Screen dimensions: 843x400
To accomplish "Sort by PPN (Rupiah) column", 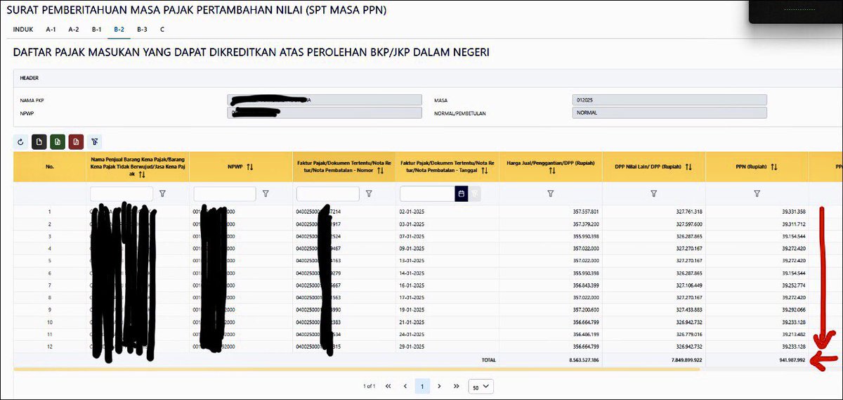I will point(773,167).
